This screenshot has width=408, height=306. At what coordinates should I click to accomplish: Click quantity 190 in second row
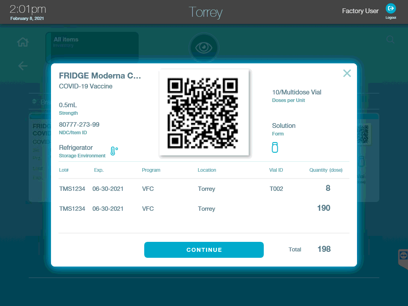324,208
